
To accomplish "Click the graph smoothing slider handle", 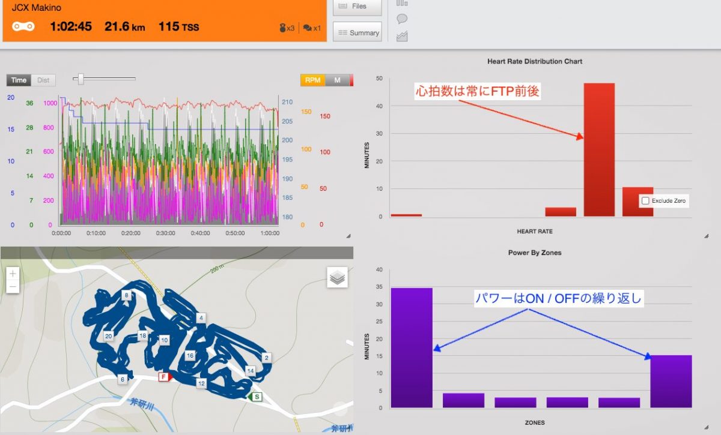I will pos(81,79).
